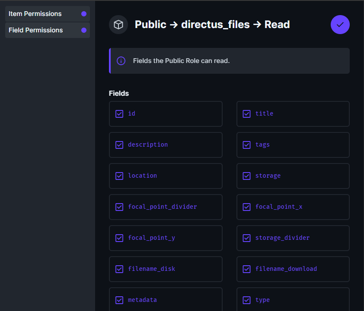This screenshot has width=364, height=311.
Task: Switch to the Item Permissions section
Action: tap(35, 14)
